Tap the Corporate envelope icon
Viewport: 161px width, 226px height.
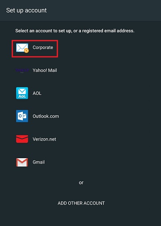pos(22,48)
